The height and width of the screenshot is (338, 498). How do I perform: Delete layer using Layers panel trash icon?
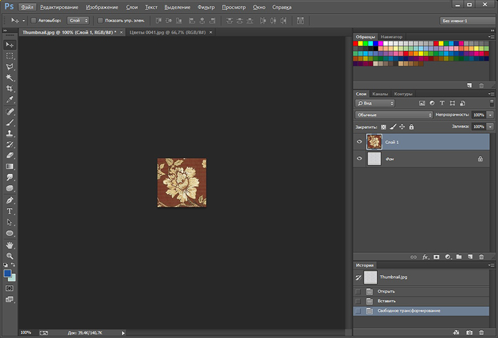point(481,256)
